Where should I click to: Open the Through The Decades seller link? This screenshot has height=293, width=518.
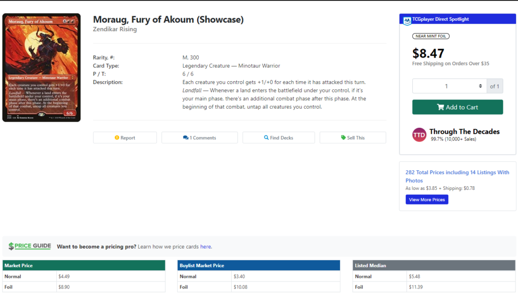[464, 131]
